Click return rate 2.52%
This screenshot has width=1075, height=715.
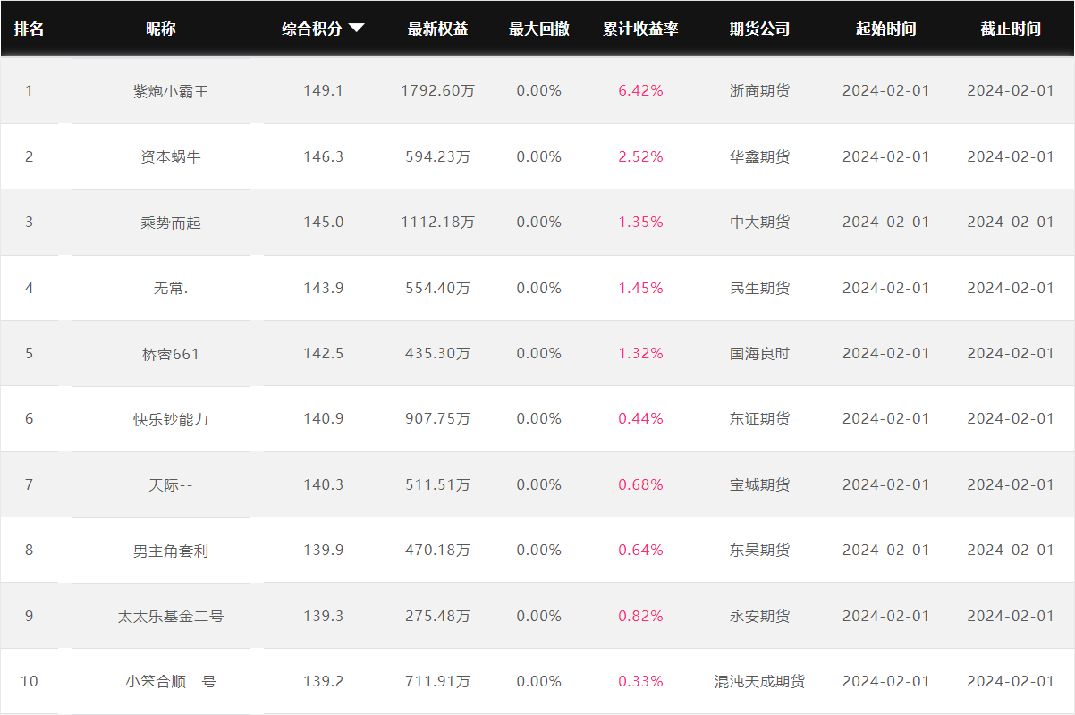tap(640, 156)
